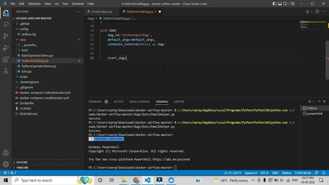The image size is (329, 185).
Task: Switch to the Jupyter panel tab
Action: coord(179,102)
